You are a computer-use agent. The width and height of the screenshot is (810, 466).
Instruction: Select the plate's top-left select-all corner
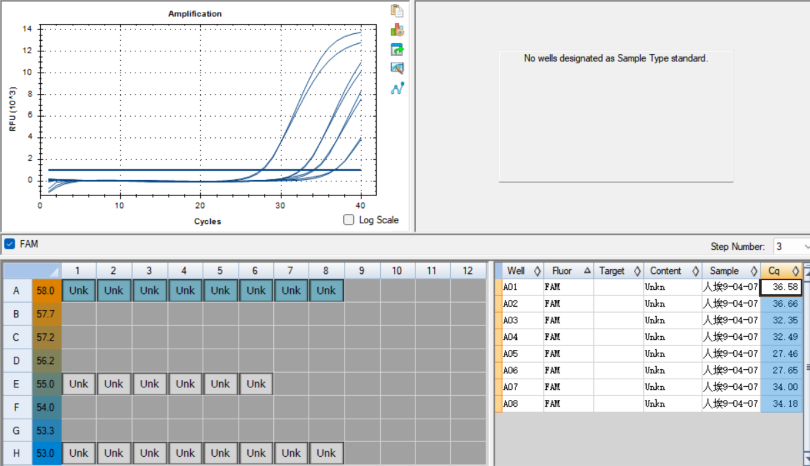(x=33, y=271)
